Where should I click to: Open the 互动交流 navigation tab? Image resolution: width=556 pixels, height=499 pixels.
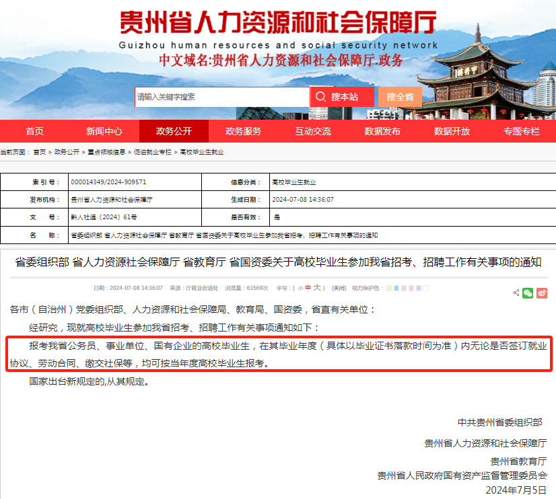(x=313, y=131)
